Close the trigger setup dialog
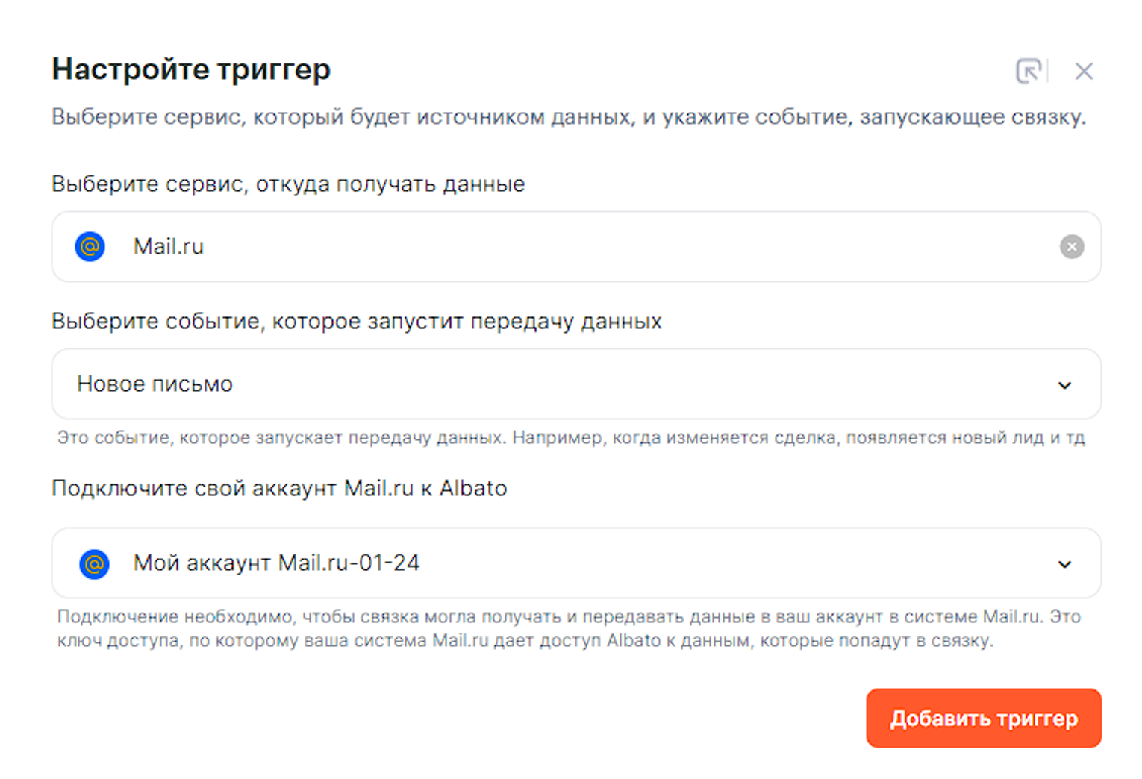The image size is (1142, 779). pos(1084,71)
